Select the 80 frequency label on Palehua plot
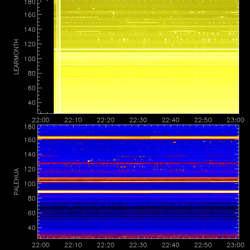The image size is (250, 250). point(32,198)
